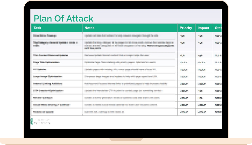Click the Priority column header
The image size is (252, 145).
point(186,28)
